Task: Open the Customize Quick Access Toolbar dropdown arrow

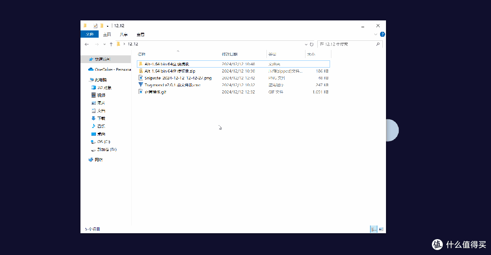Action: point(107,26)
